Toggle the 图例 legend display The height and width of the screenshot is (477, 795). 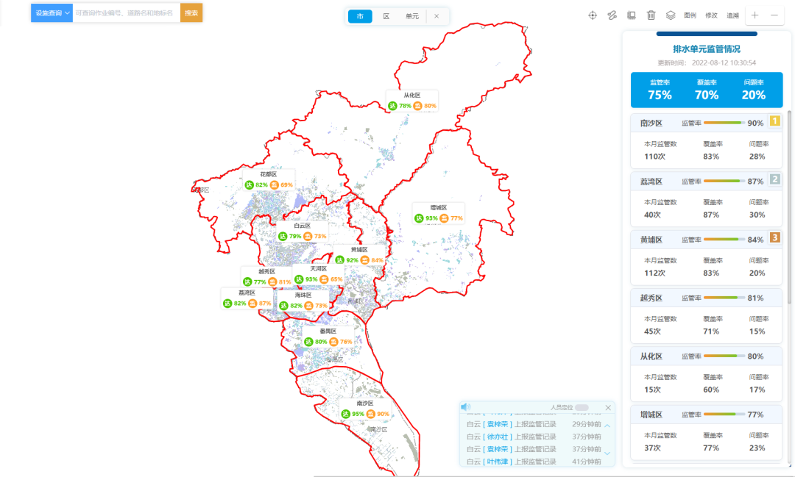pyautogui.click(x=690, y=15)
